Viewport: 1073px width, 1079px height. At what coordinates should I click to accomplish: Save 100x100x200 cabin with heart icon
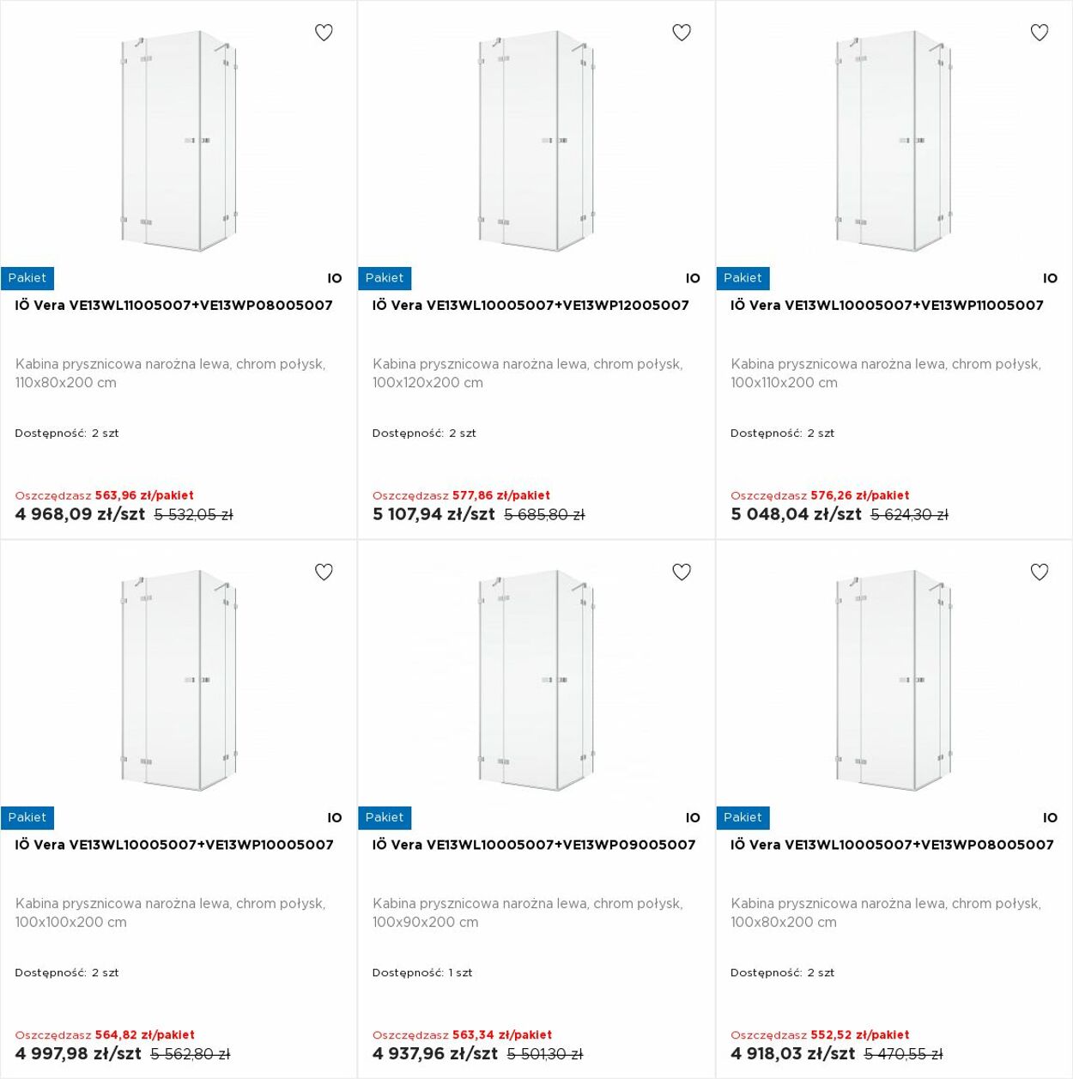[x=324, y=572]
